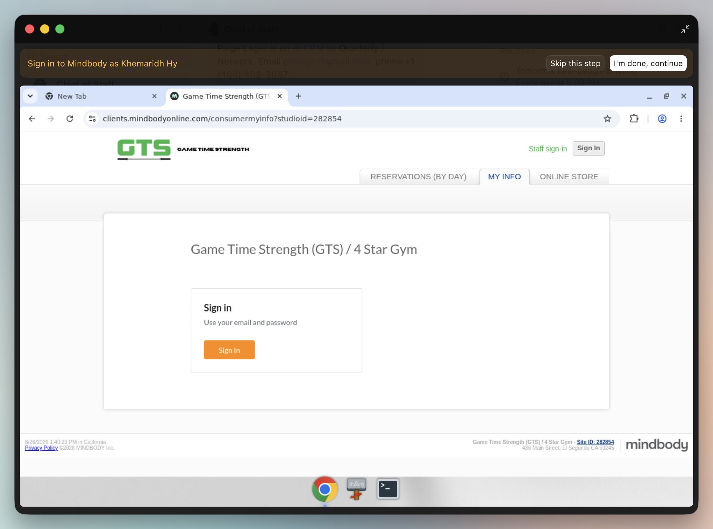The height and width of the screenshot is (529, 713).
Task: Open the Chrome profile icon
Action: pyautogui.click(x=662, y=119)
